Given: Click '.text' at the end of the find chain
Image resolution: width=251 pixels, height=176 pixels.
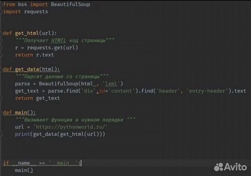Looking at the screenshot, I should click(239, 91).
